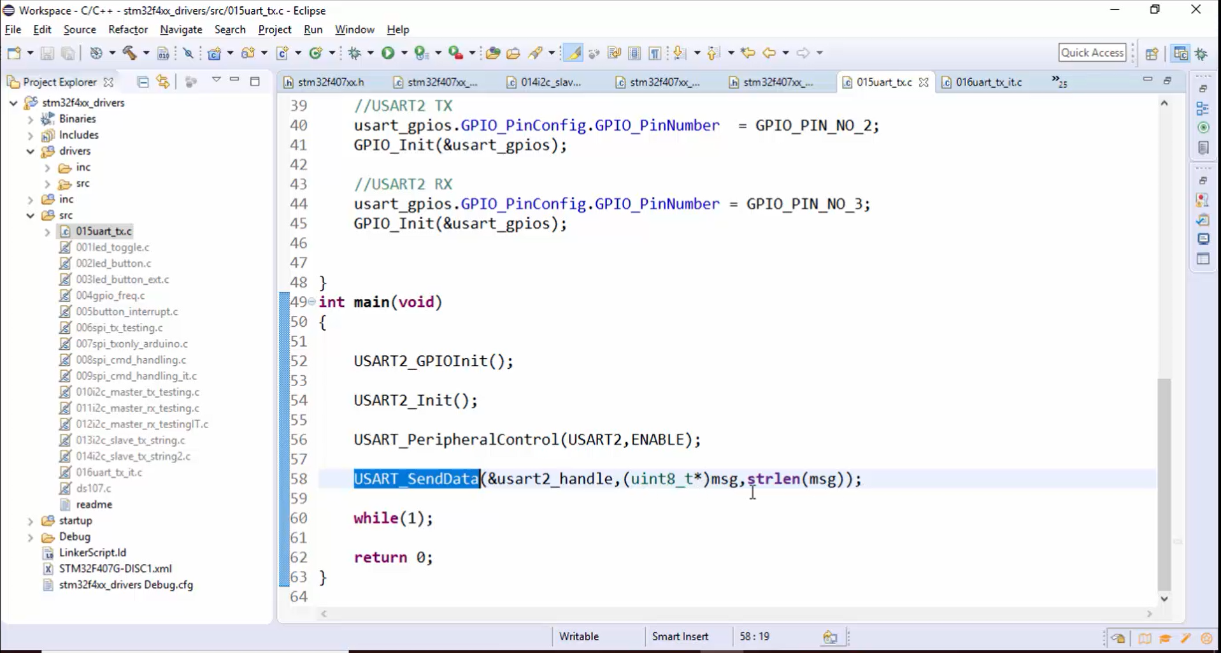Click the new source folder icon

tap(248, 54)
